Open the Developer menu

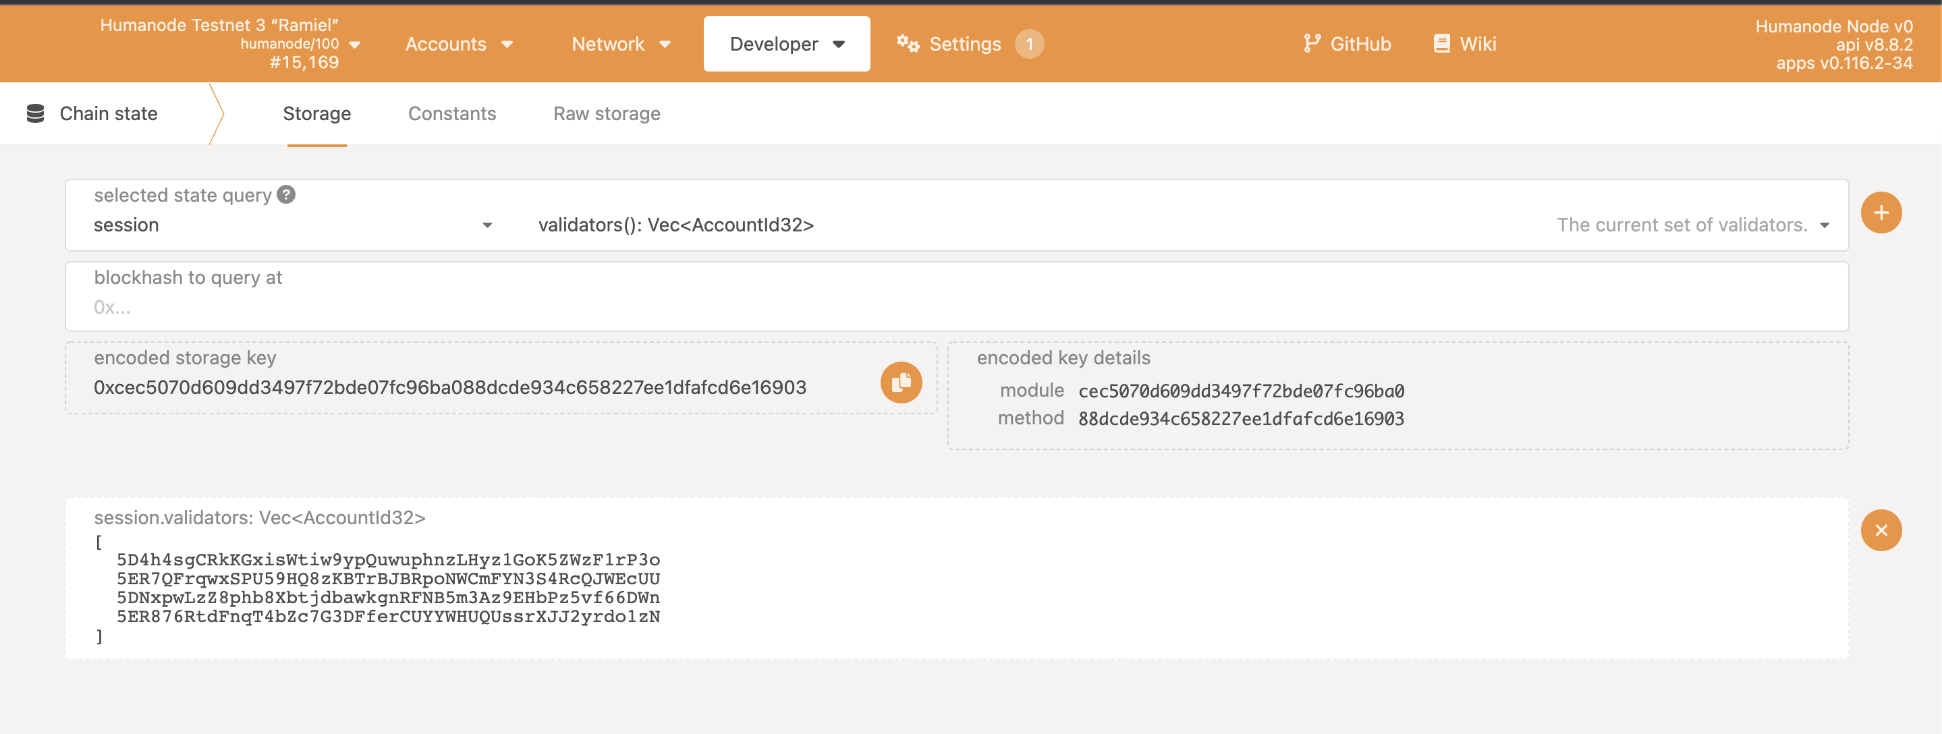tap(786, 44)
